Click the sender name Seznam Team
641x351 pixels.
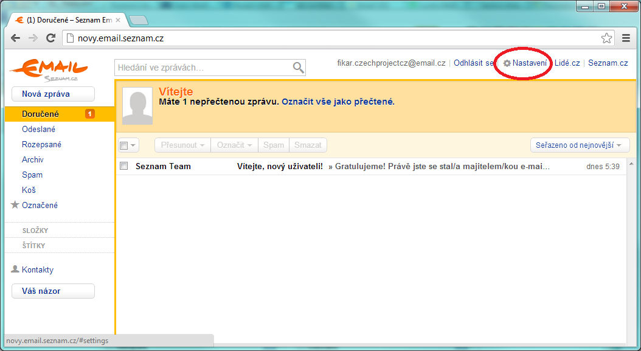pyautogui.click(x=163, y=167)
